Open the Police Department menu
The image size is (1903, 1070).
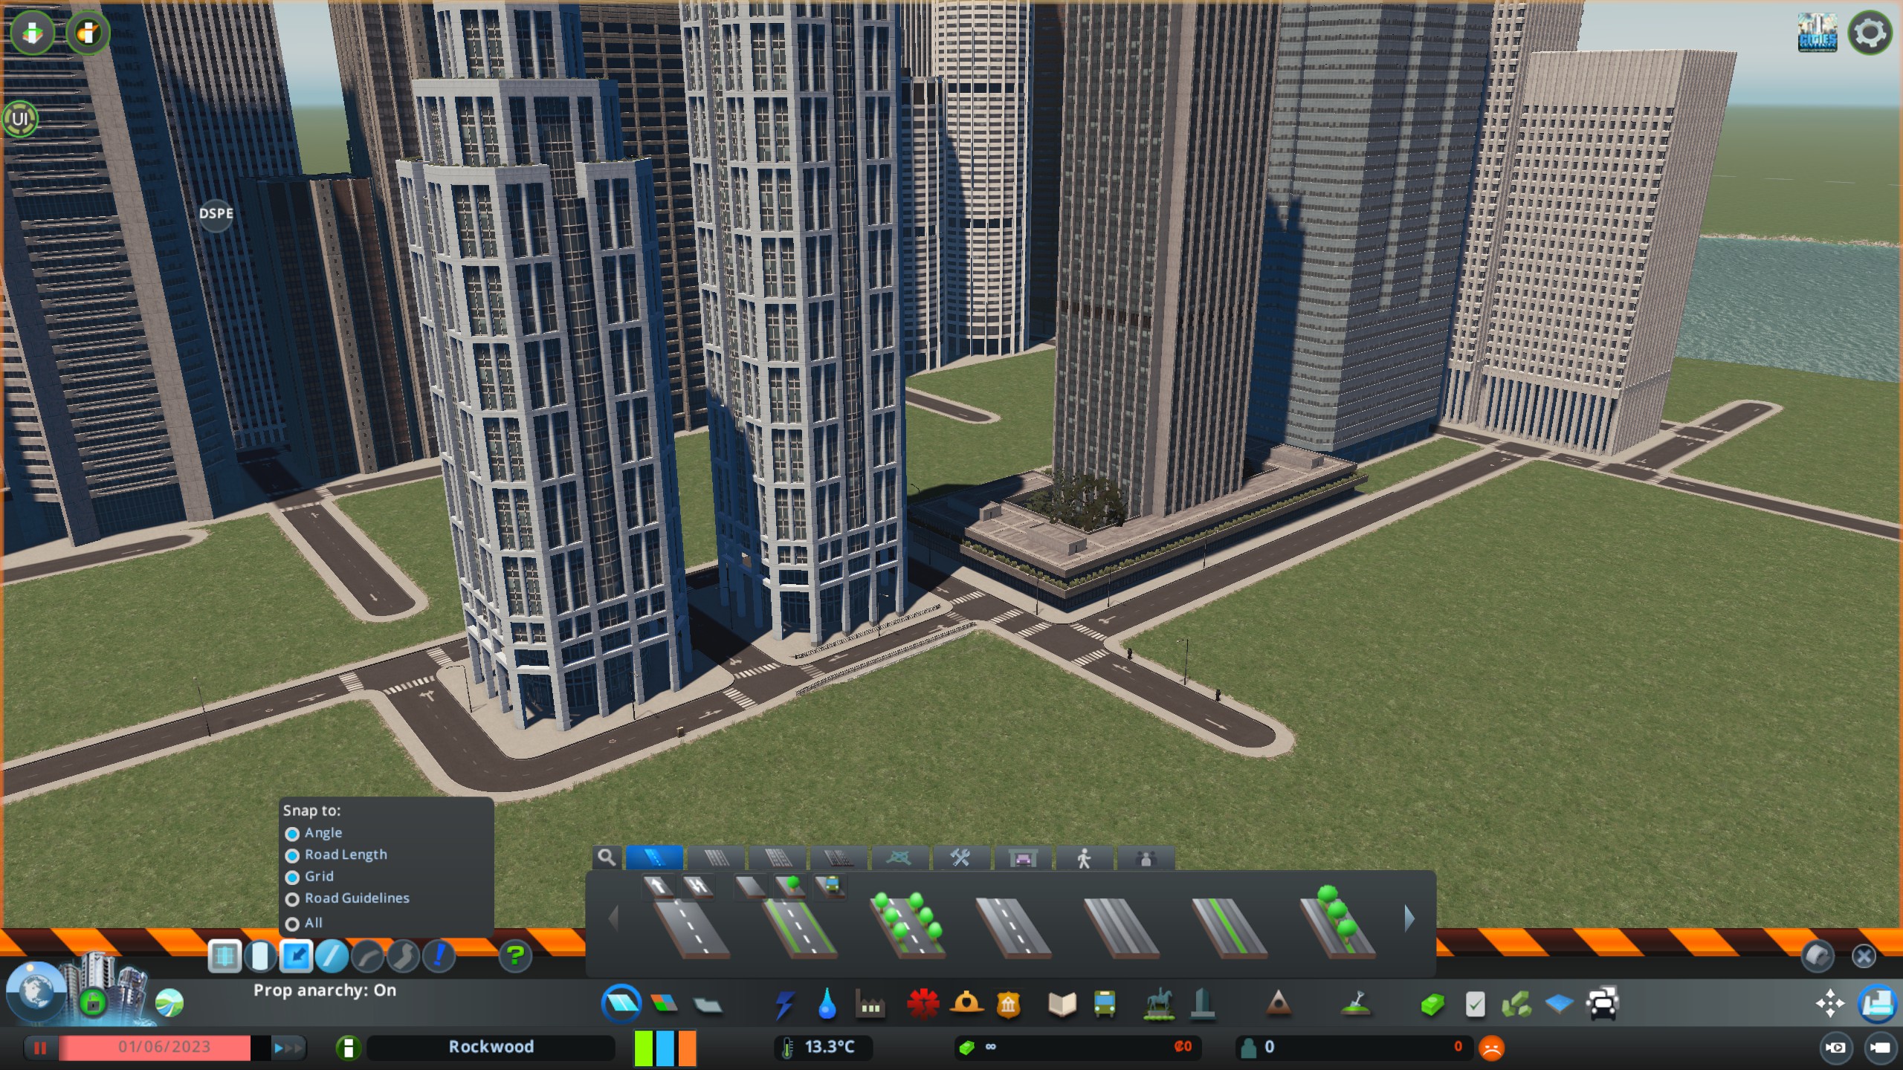coord(1008,1004)
